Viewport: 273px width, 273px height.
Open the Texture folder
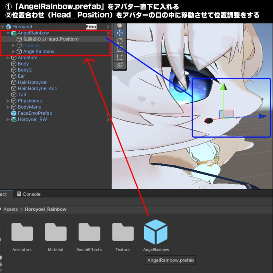(x=123, y=232)
